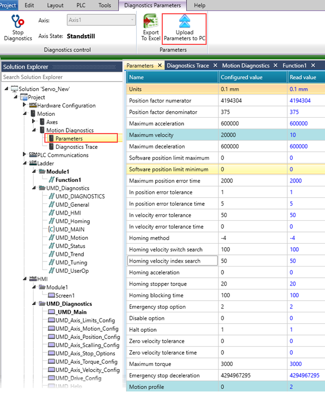The height and width of the screenshot is (393, 325).
Task: Click Upload Parameters to PC icon
Action: point(185,21)
